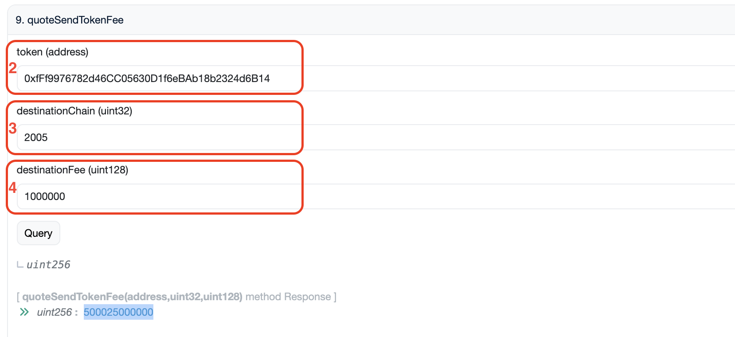This screenshot has height=337, width=735.
Task: Click the opening bracket before the method signature
Action: pyautogui.click(x=18, y=297)
